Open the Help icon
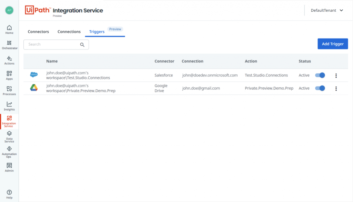The width and height of the screenshot is (353, 202). [9, 194]
